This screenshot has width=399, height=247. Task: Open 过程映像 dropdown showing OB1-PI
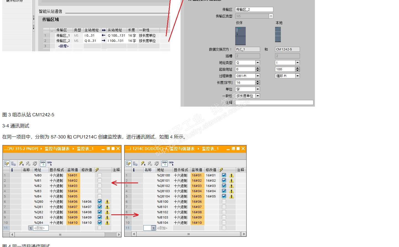258,76
